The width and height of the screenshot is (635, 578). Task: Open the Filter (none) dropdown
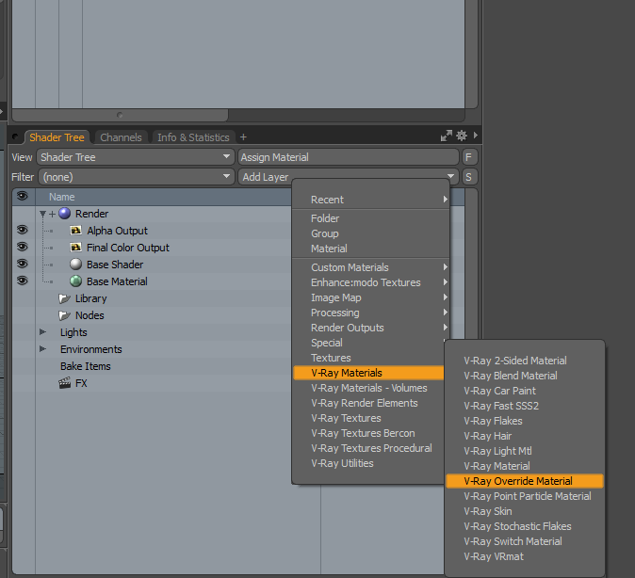(137, 177)
